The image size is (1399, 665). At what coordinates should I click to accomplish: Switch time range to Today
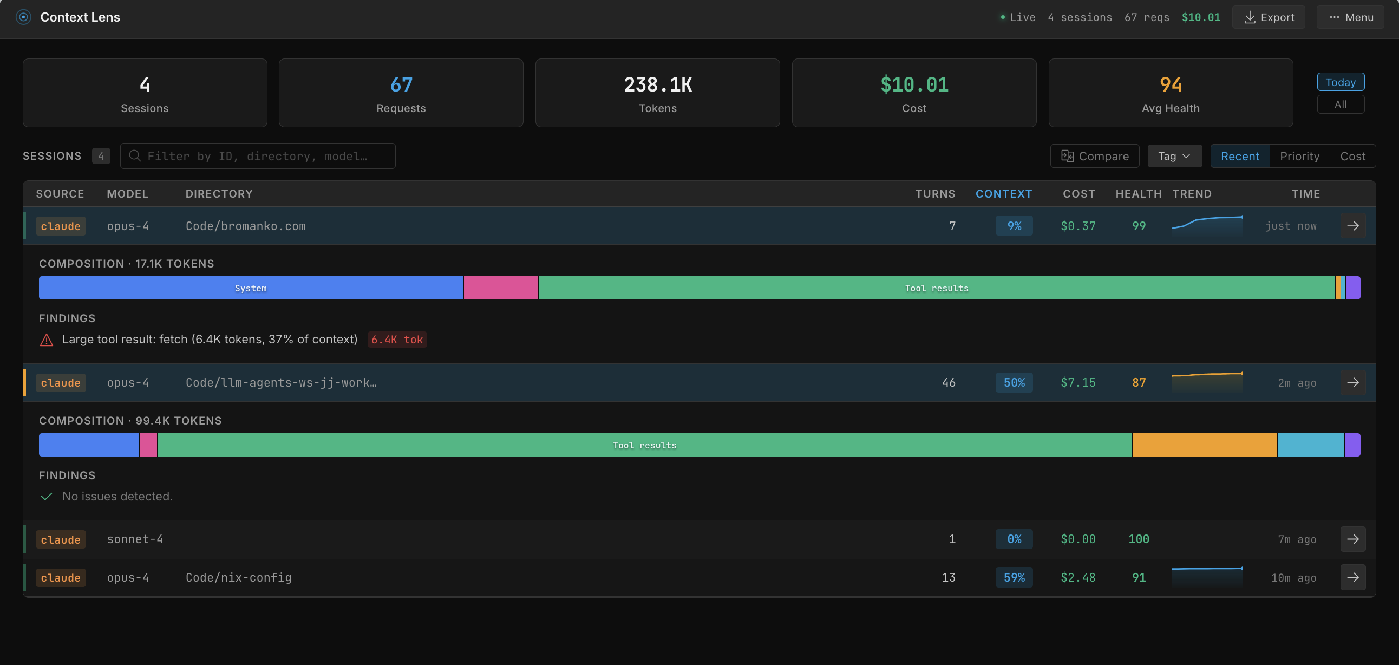[x=1340, y=82]
